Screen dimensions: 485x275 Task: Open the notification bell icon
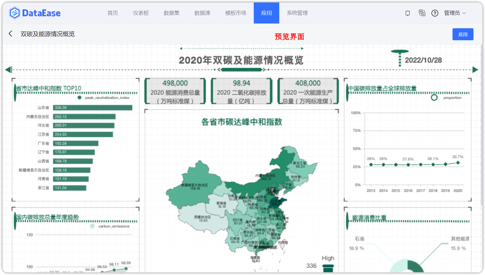tap(407, 13)
